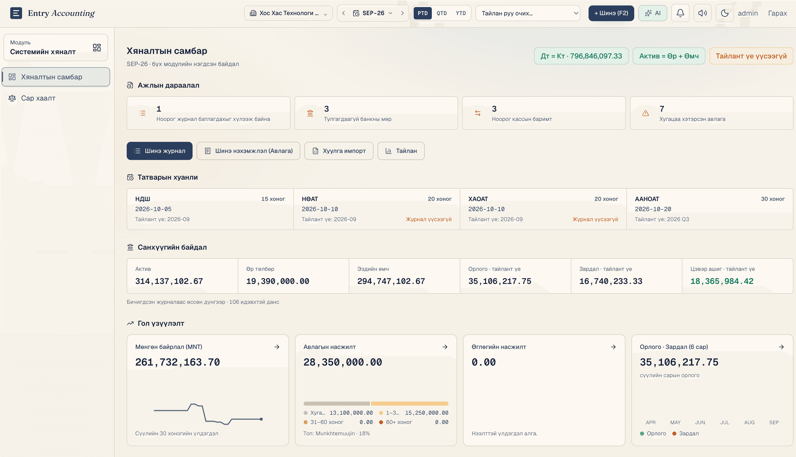Open the 'Тайлан руу очих' dropdown
The width and height of the screenshot is (796, 457).
click(x=528, y=13)
